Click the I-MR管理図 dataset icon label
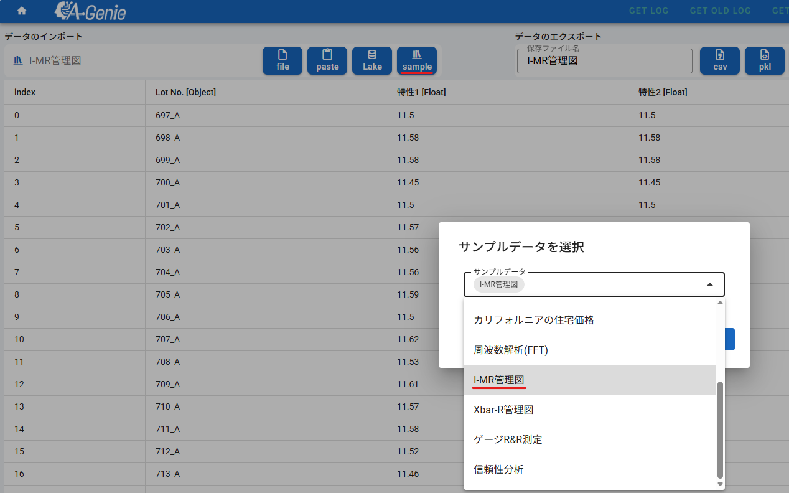 (48, 60)
